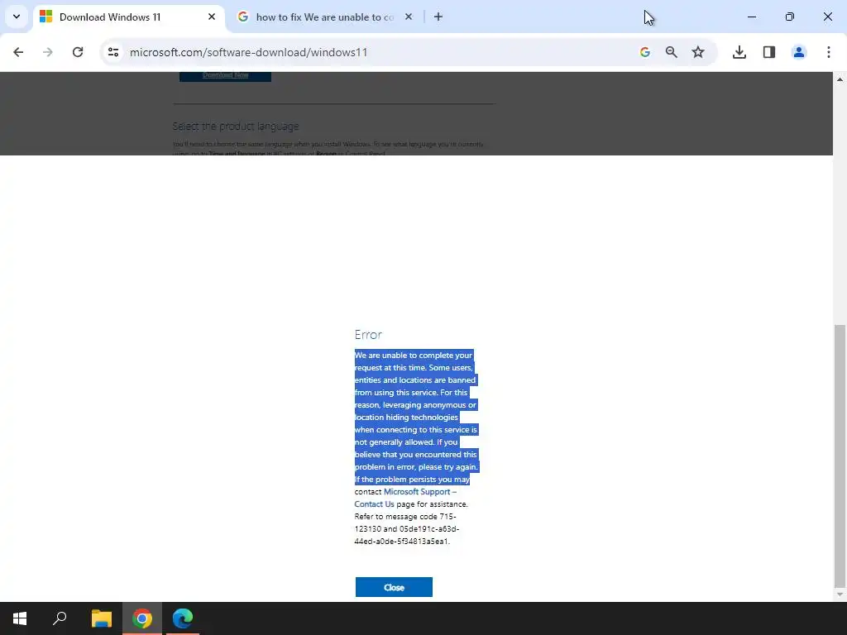Click the browser forward arrow
The height and width of the screenshot is (635, 847).
(48, 52)
